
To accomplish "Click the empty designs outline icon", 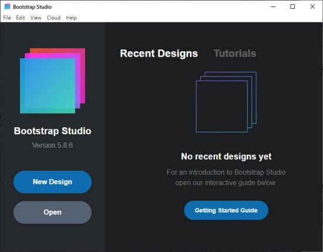I will pos(226,102).
